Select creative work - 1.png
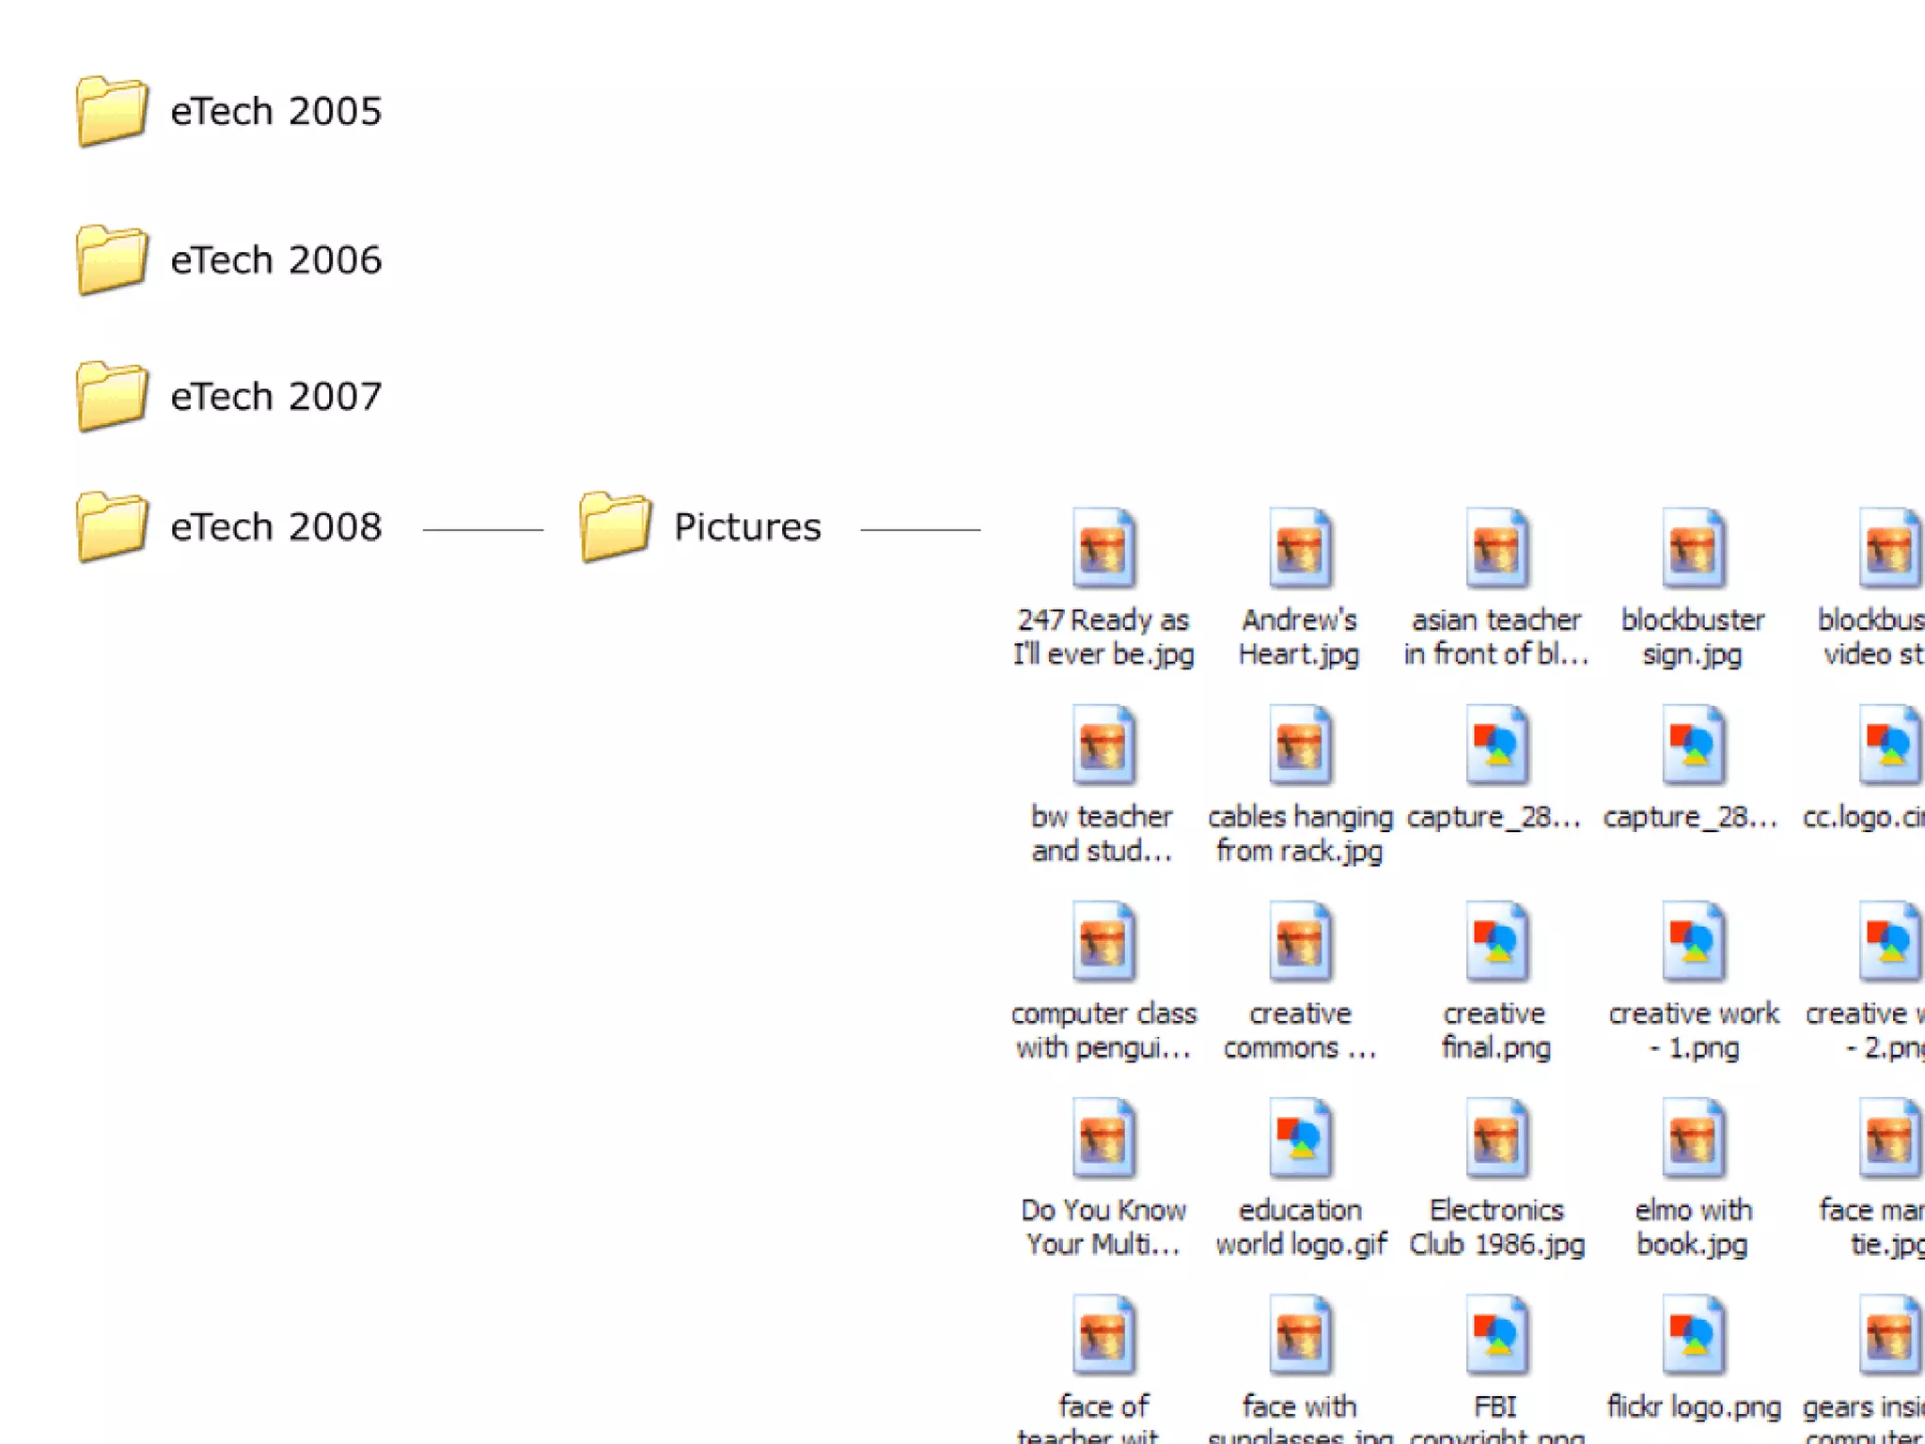The image size is (1925, 1444). coord(1693,942)
